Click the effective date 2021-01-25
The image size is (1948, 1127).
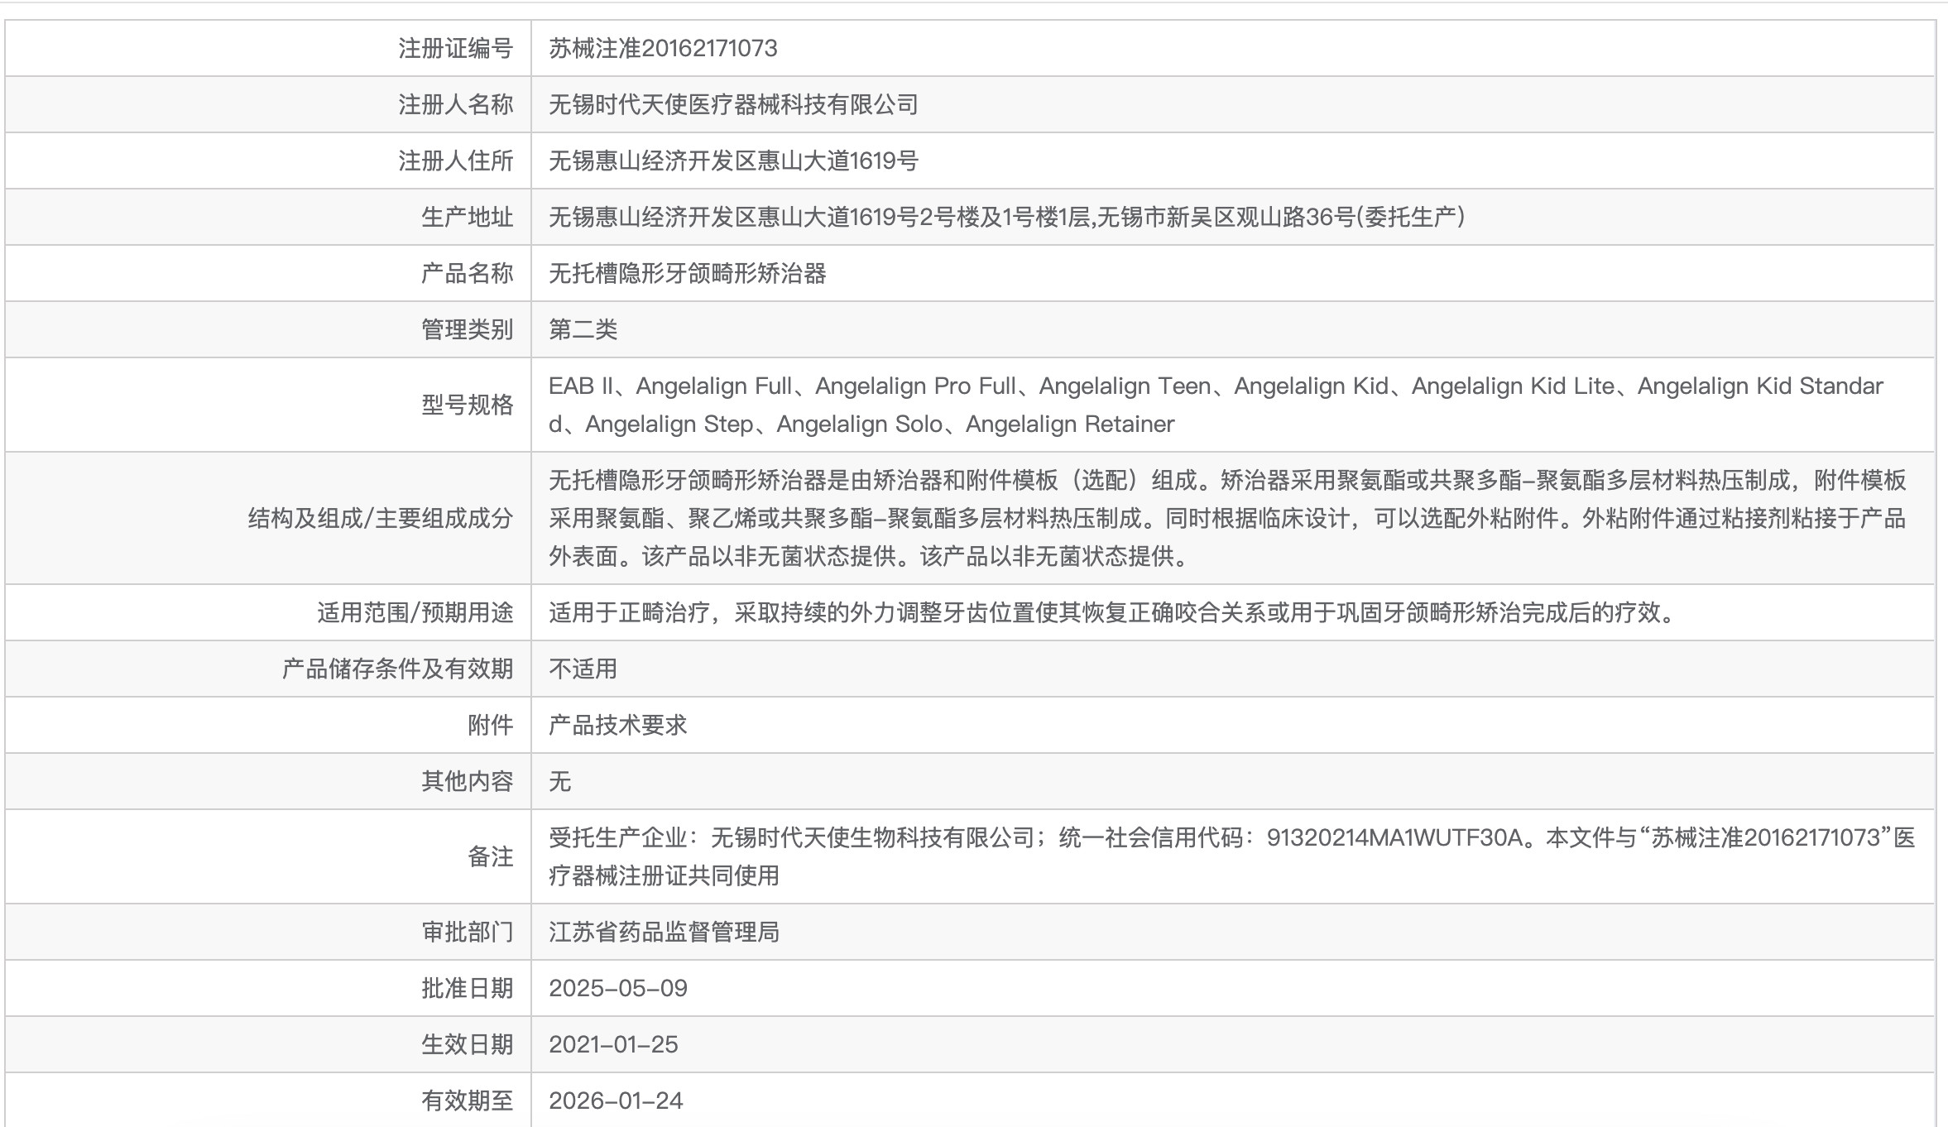click(x=613, y=1045)
